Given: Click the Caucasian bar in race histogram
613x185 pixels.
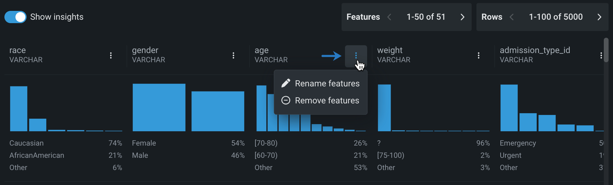Looking at the screenshot, I should [19, 109].
